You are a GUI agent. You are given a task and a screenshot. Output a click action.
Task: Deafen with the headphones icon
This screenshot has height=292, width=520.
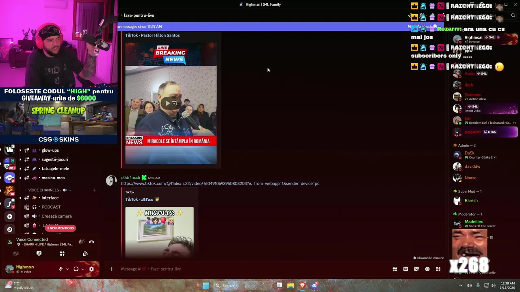76,269
